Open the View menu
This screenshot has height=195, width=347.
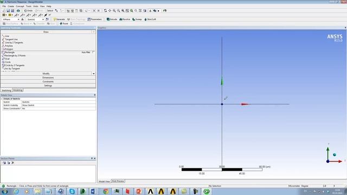click(x=42, y=6)
